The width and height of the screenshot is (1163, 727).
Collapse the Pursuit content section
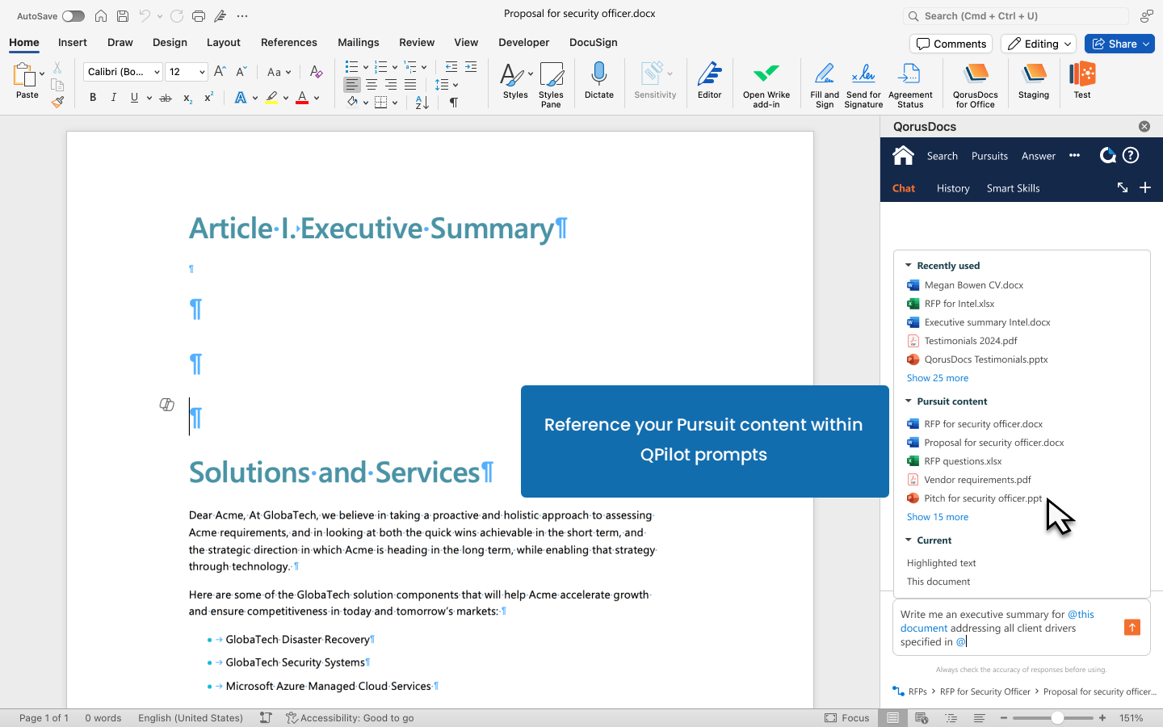tap(909, 401)
